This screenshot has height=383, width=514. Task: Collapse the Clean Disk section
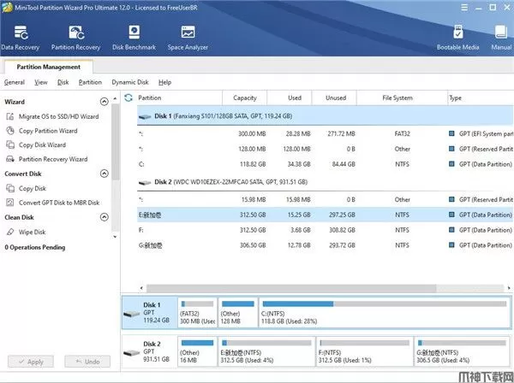tap(105, 217)
